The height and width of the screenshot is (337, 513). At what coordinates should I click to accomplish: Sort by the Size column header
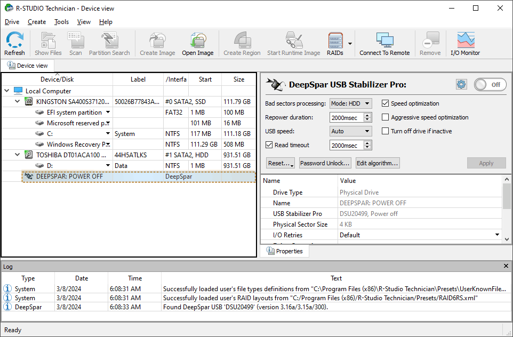(239, 79)
